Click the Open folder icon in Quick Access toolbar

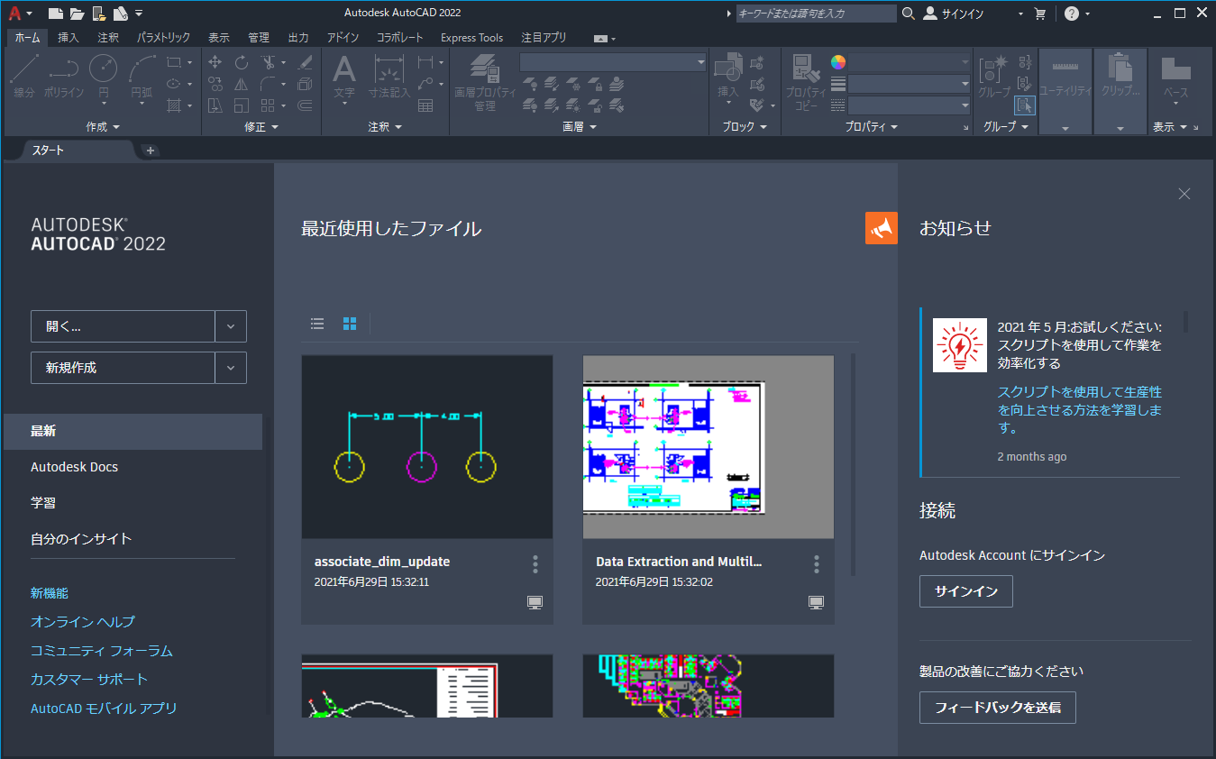click(x=78, y=14)
